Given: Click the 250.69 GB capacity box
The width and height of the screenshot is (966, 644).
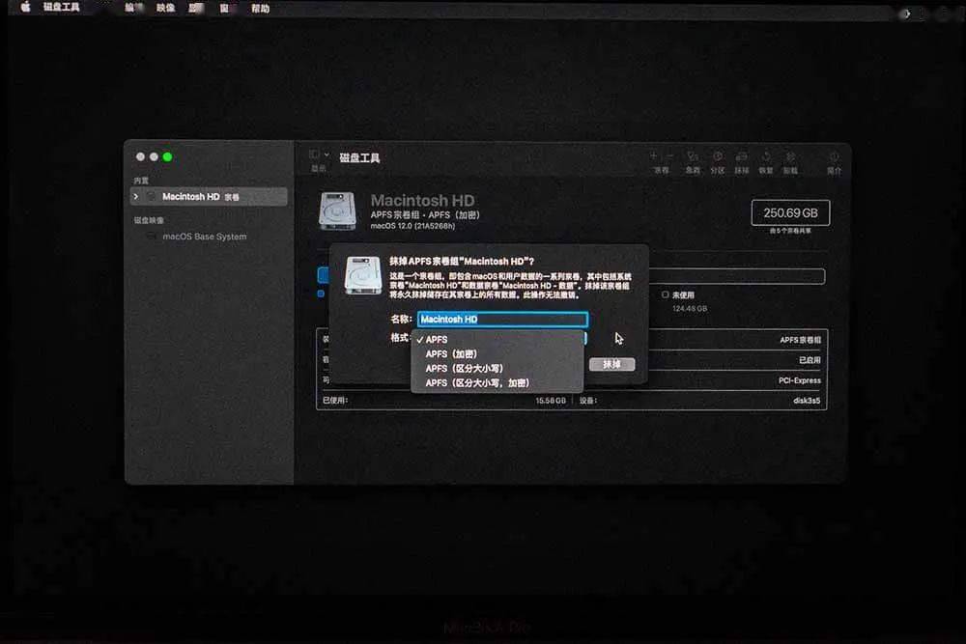Looking at the screenshot, I should (x=790, y=213).
